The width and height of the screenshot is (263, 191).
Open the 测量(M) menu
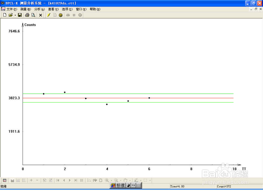[26, 9]
